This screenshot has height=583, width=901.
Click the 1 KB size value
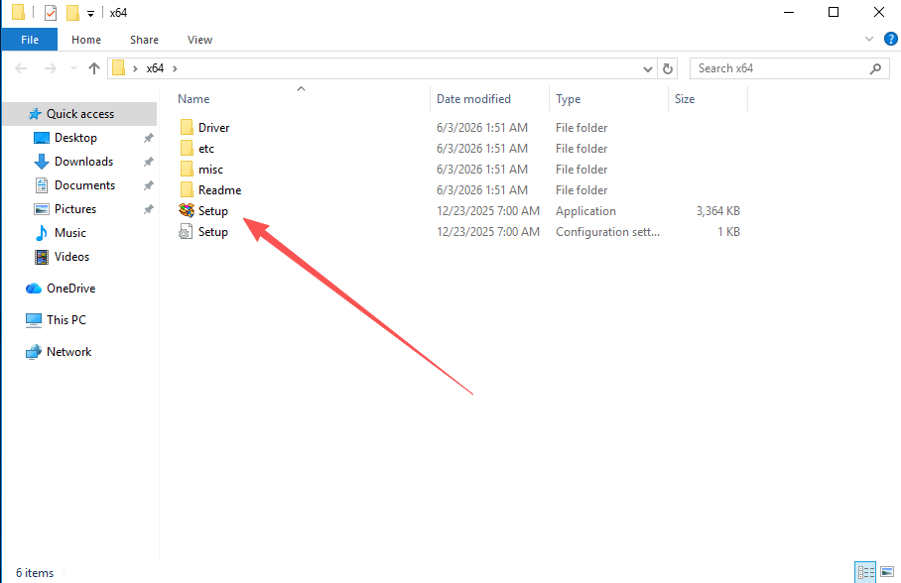pyautogui.click(x=728, y=231)
